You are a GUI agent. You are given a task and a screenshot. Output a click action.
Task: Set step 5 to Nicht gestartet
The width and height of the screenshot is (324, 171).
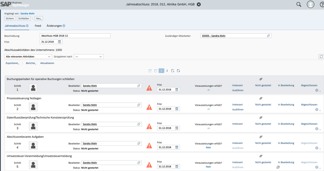tap(263, 162)
